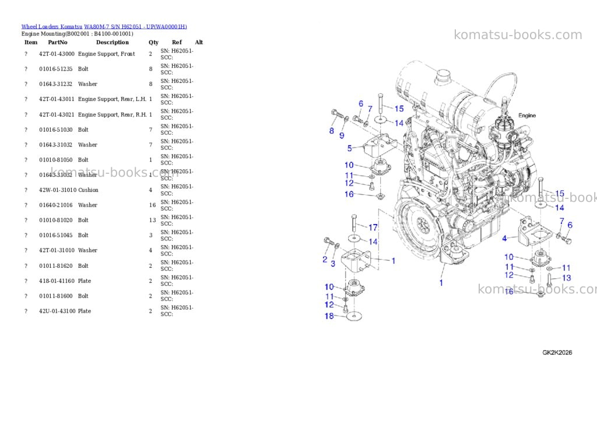Screen dimensions: 597x423
Task: Click Engine Support, Rear, R.H. description
Action: tap(113, 115)
